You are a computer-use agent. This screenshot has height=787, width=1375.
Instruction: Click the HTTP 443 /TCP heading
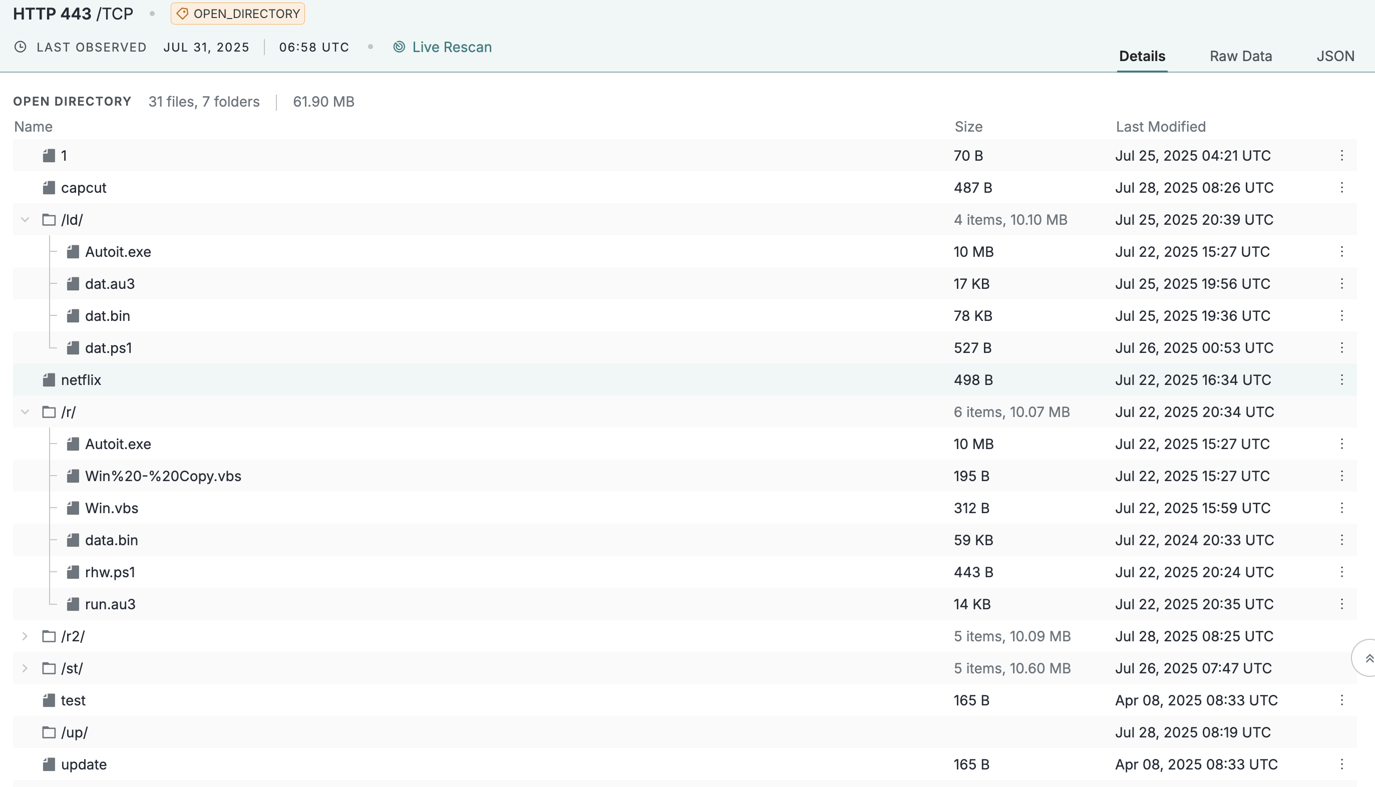tap(73, 14)
